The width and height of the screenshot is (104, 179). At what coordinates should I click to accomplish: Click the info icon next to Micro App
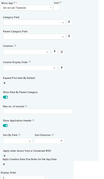pyautogui.click(x=14, y=2)
